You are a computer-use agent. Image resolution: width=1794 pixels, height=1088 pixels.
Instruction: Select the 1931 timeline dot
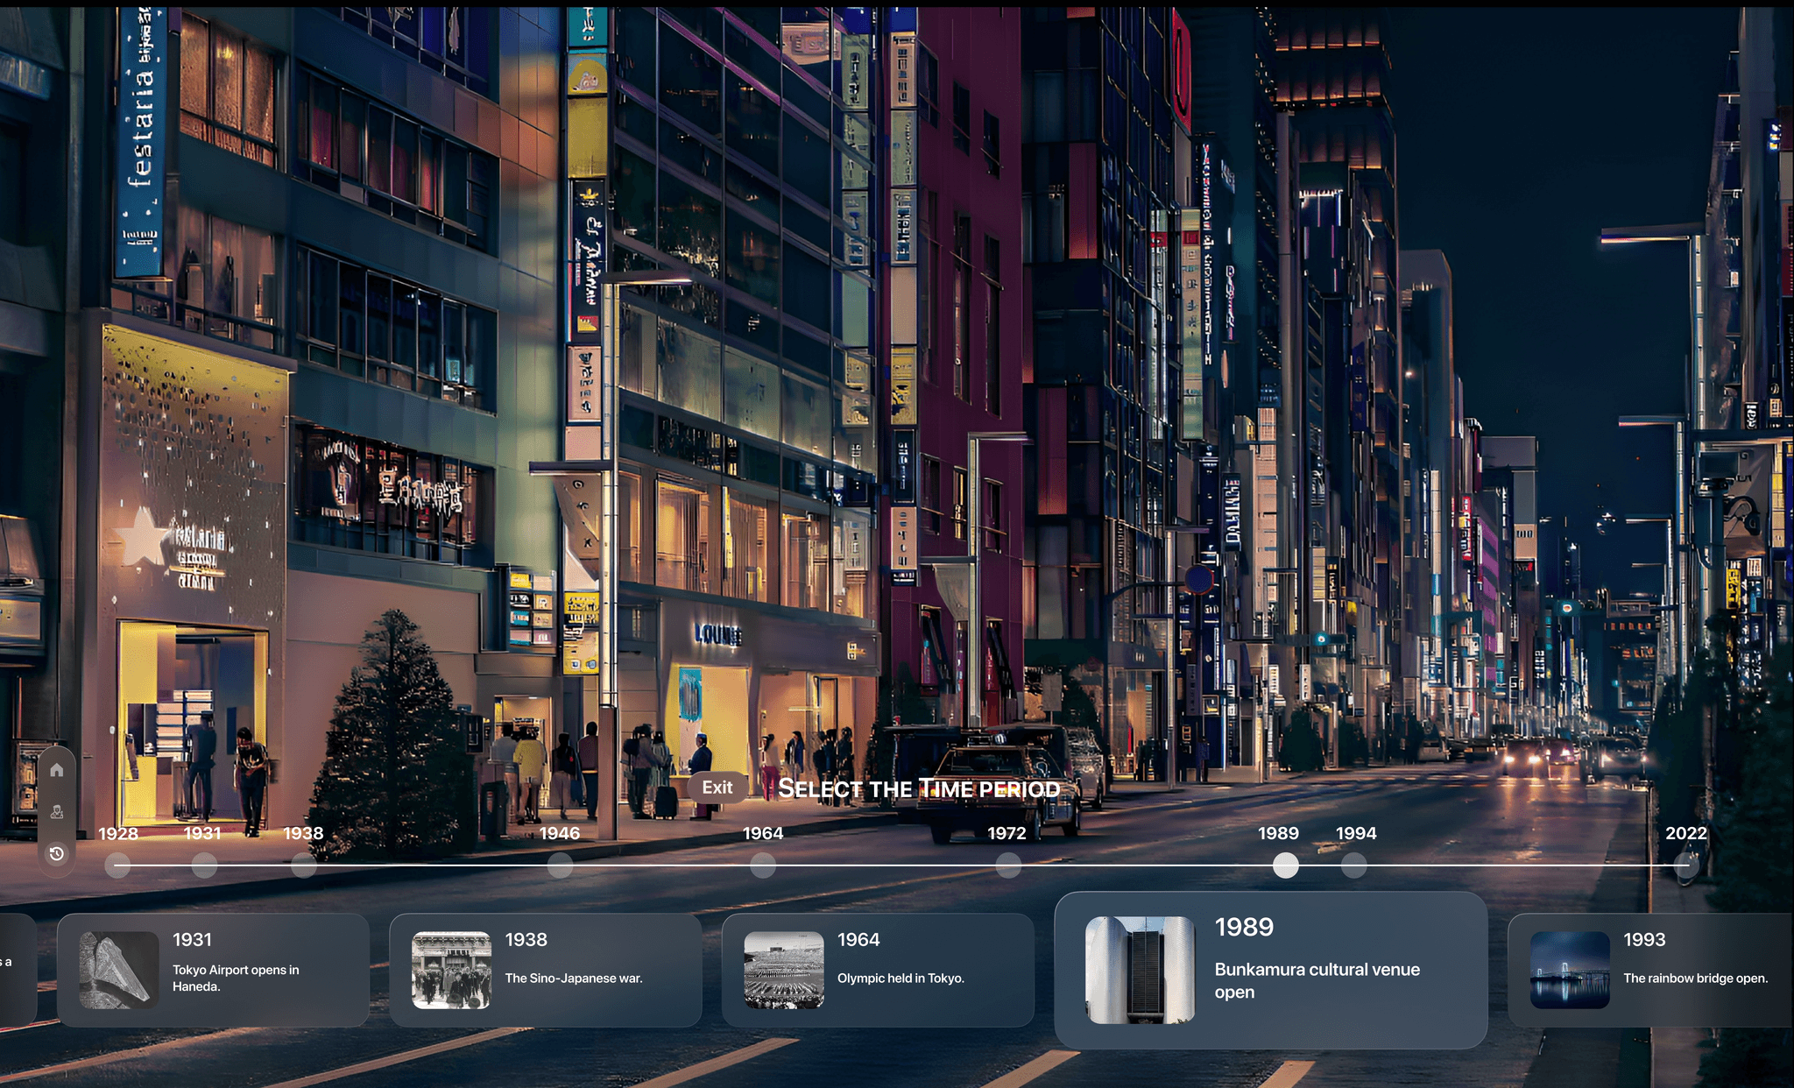[x=204, y=865]
